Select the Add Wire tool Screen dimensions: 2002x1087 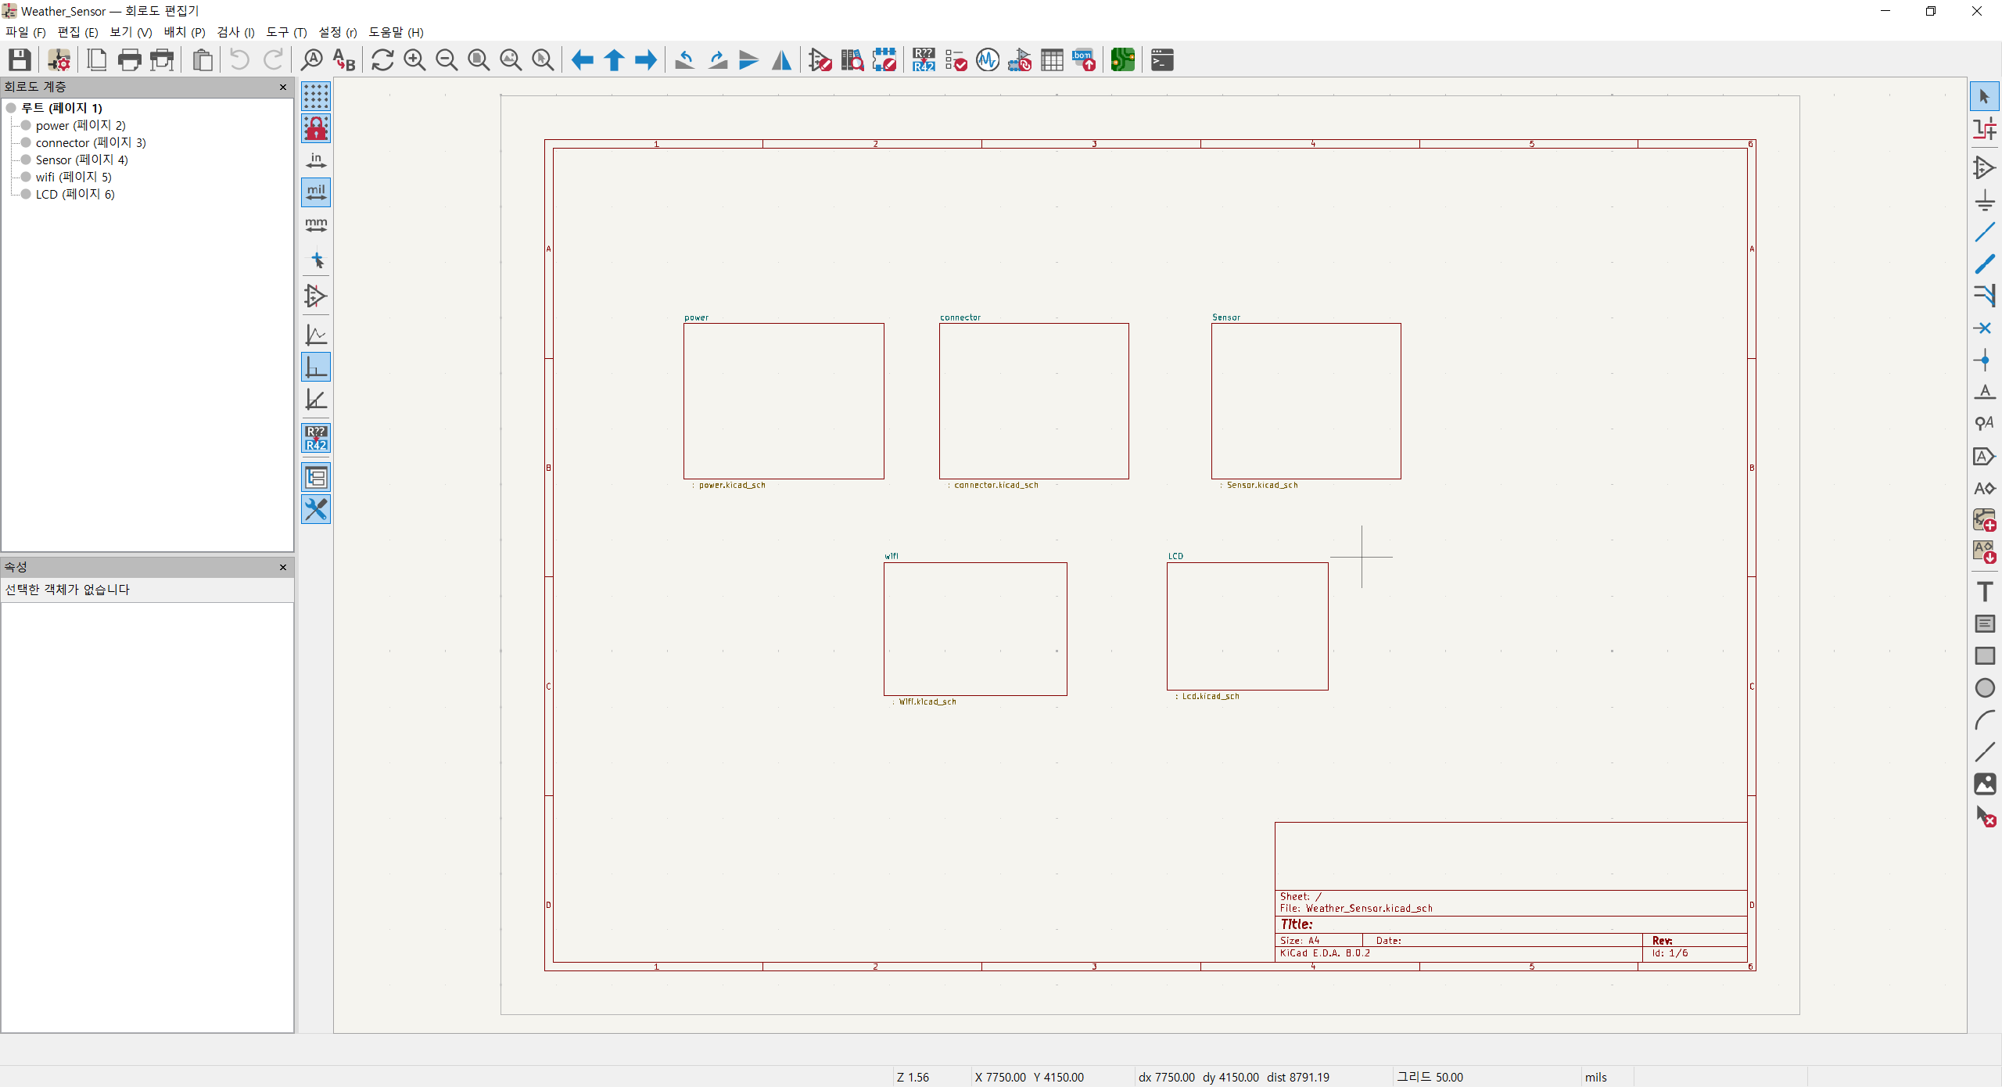point(1984,232)
